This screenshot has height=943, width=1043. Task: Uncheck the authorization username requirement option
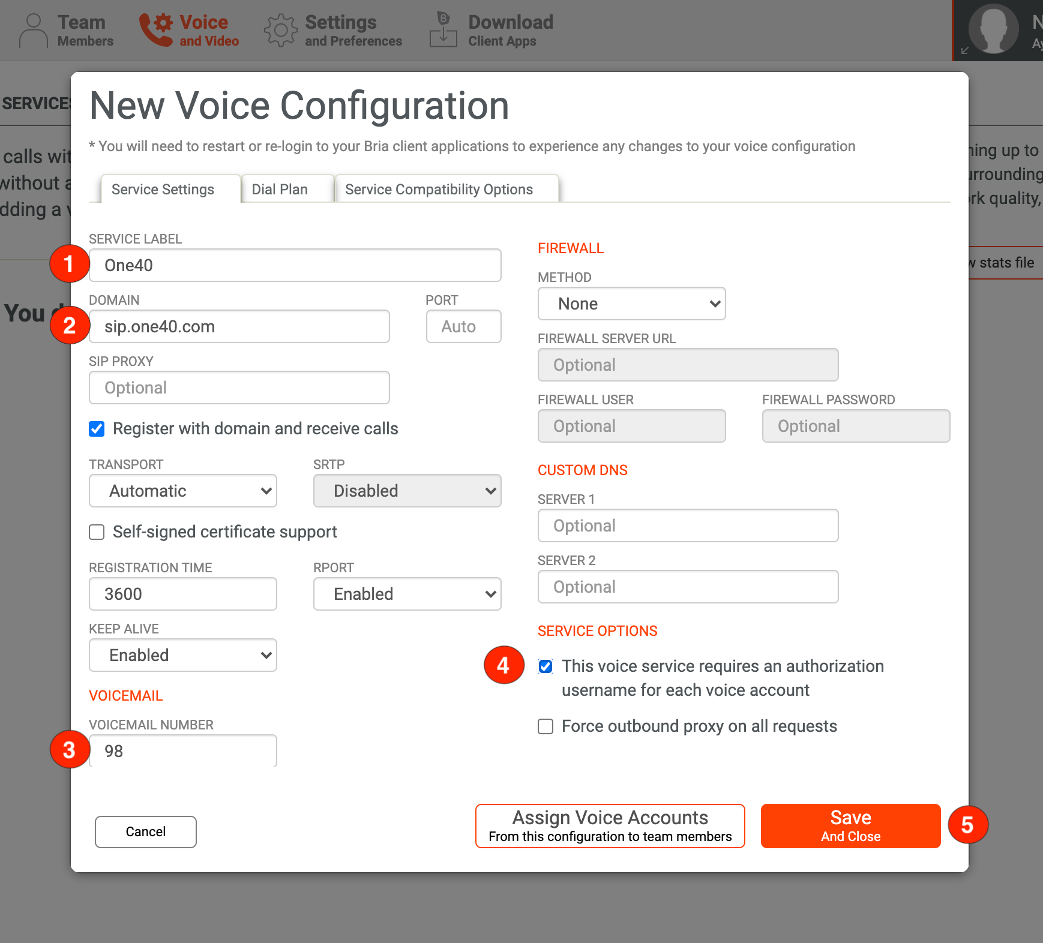pyautogui.click(x=545, y=666)
